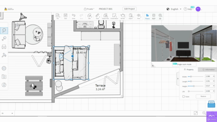217x122 pixels.
Task: Switch to the Information tab
Action: pos(209,69)
